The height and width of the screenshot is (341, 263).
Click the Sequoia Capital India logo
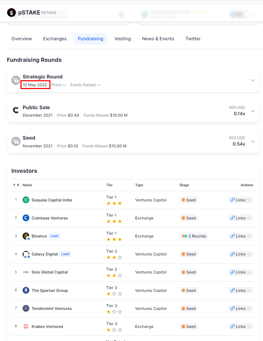(26, 200)
